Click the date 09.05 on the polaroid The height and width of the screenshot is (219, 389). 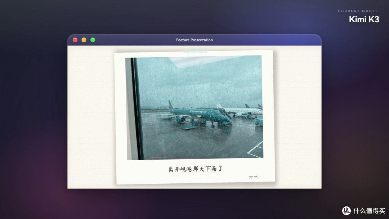(253, 177)
